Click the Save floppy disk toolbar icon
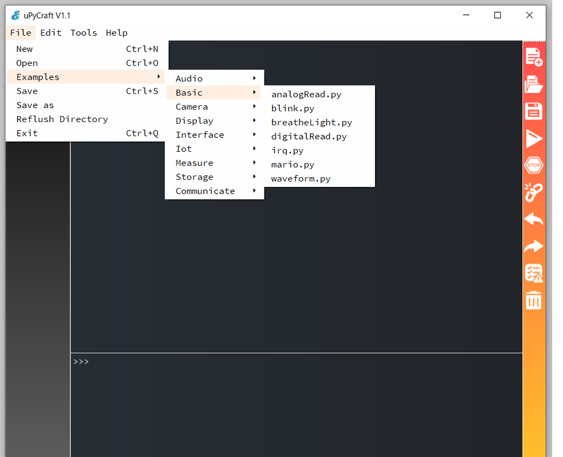Viewport: 563px width, 457px height. click(x=534, y=111)
